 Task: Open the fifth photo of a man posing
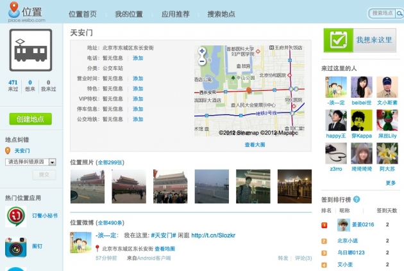pyautogui.click(x=253, y=187)
